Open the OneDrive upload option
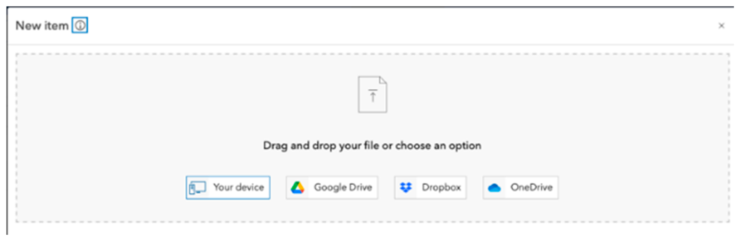This screenshot has height=242, width=738. coord(520,187)
